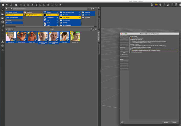
Task: Click the Hands category icon
Action: point(45,23)
